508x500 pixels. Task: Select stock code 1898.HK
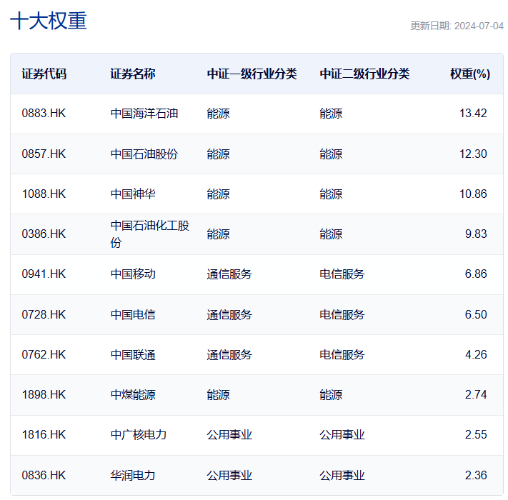pos(44,395)
